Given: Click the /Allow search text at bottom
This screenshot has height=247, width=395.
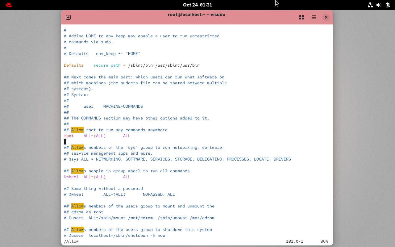Looking at the screenshot, I should 71,241.
